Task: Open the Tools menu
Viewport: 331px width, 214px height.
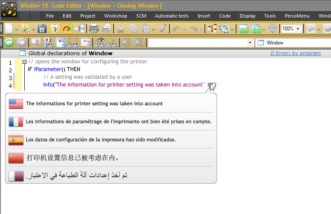Action: pos(270,16)
